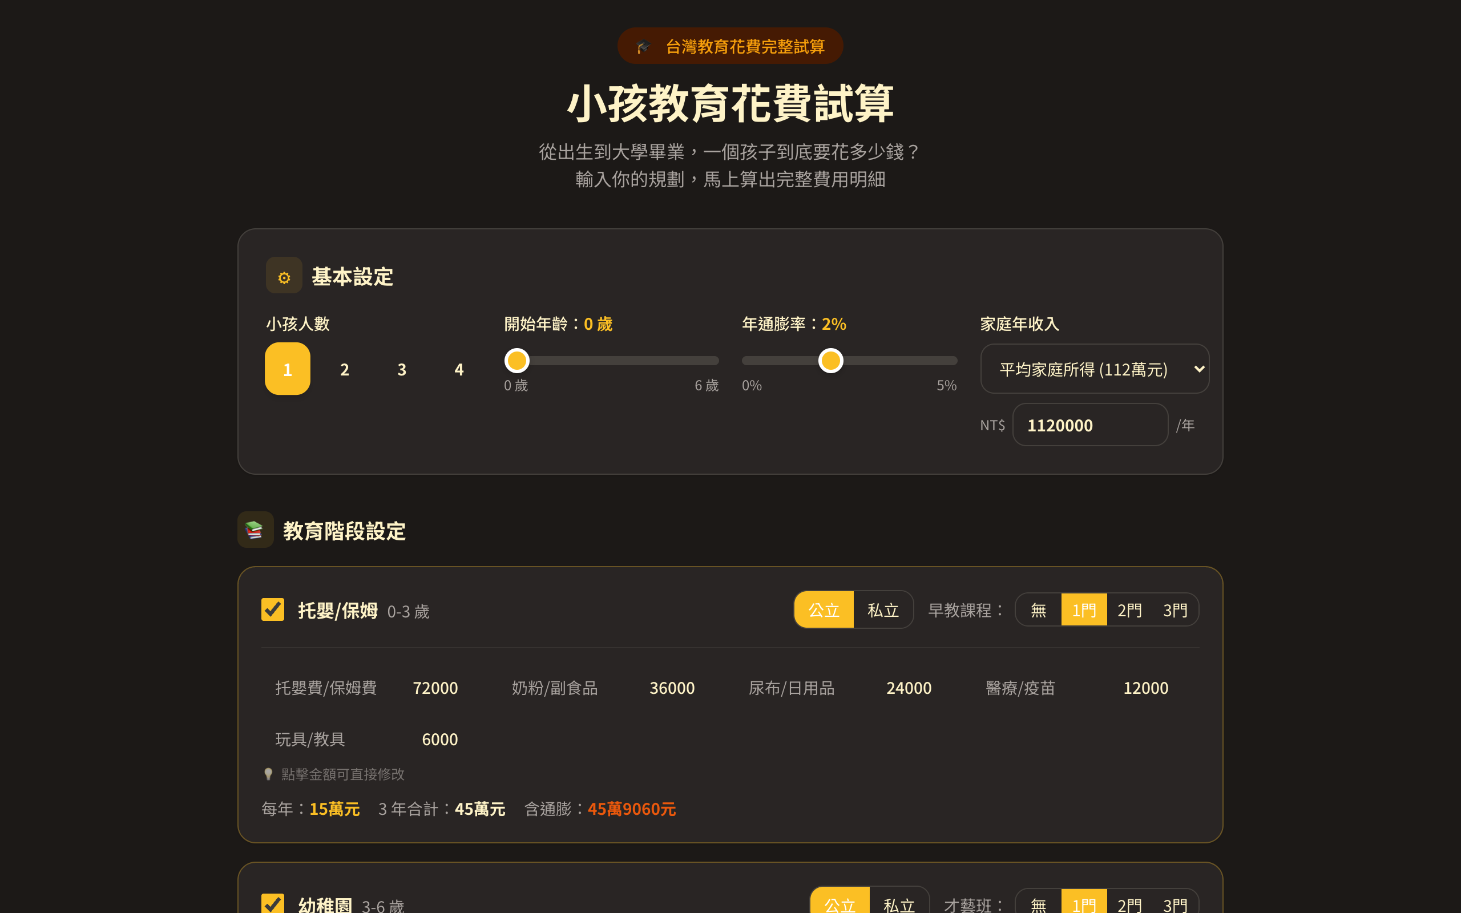Screen dimensions: 1461x913
Task: Set 早教課程 to 無
Action: (1038, 610)
